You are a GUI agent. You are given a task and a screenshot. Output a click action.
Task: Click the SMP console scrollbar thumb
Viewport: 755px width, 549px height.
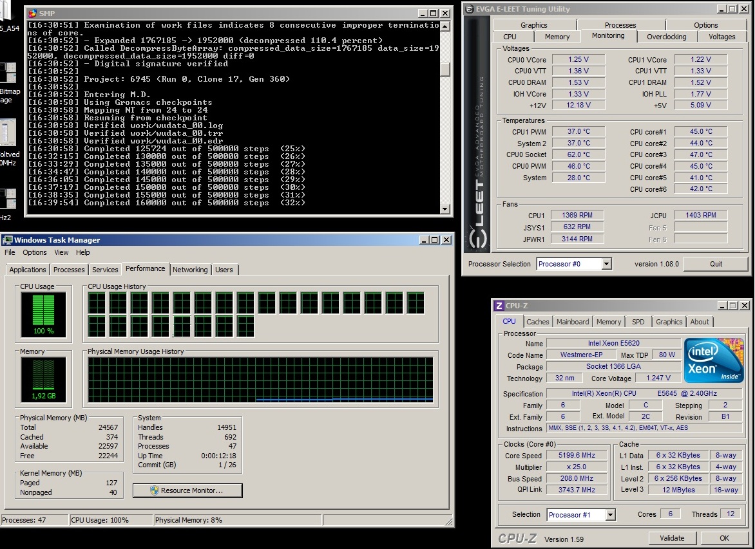(445, 69)
